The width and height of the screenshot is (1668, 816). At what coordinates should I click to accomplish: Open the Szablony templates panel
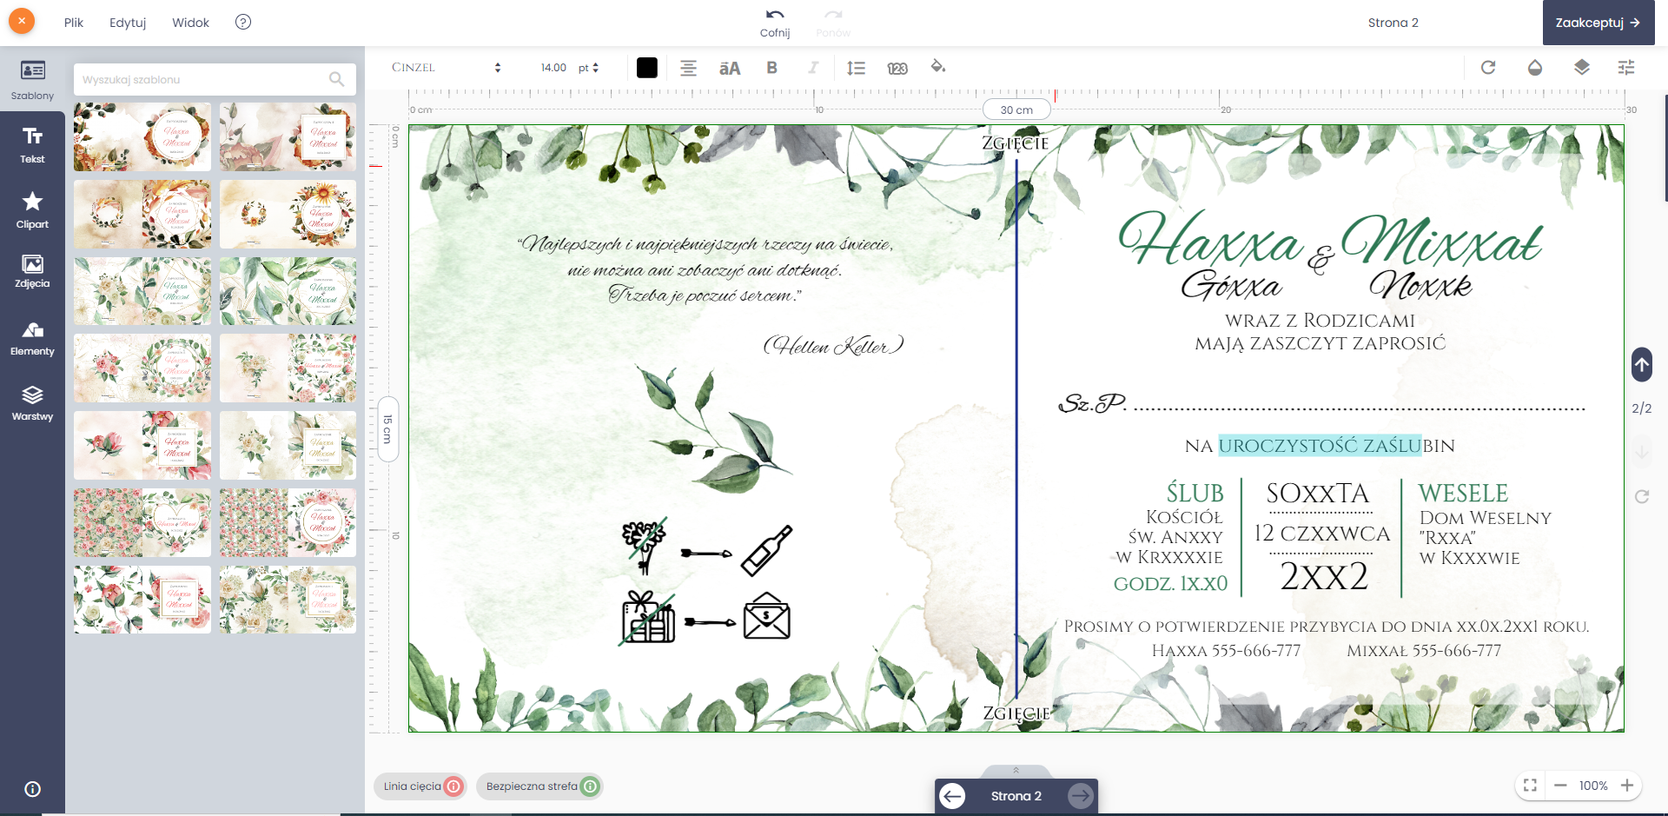pos(32,80)
